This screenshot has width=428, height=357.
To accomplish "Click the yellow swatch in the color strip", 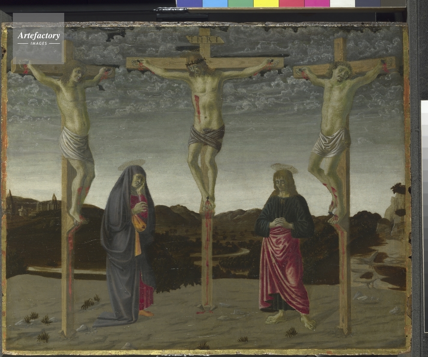I will pyautogui.click(x=265, y=3).
